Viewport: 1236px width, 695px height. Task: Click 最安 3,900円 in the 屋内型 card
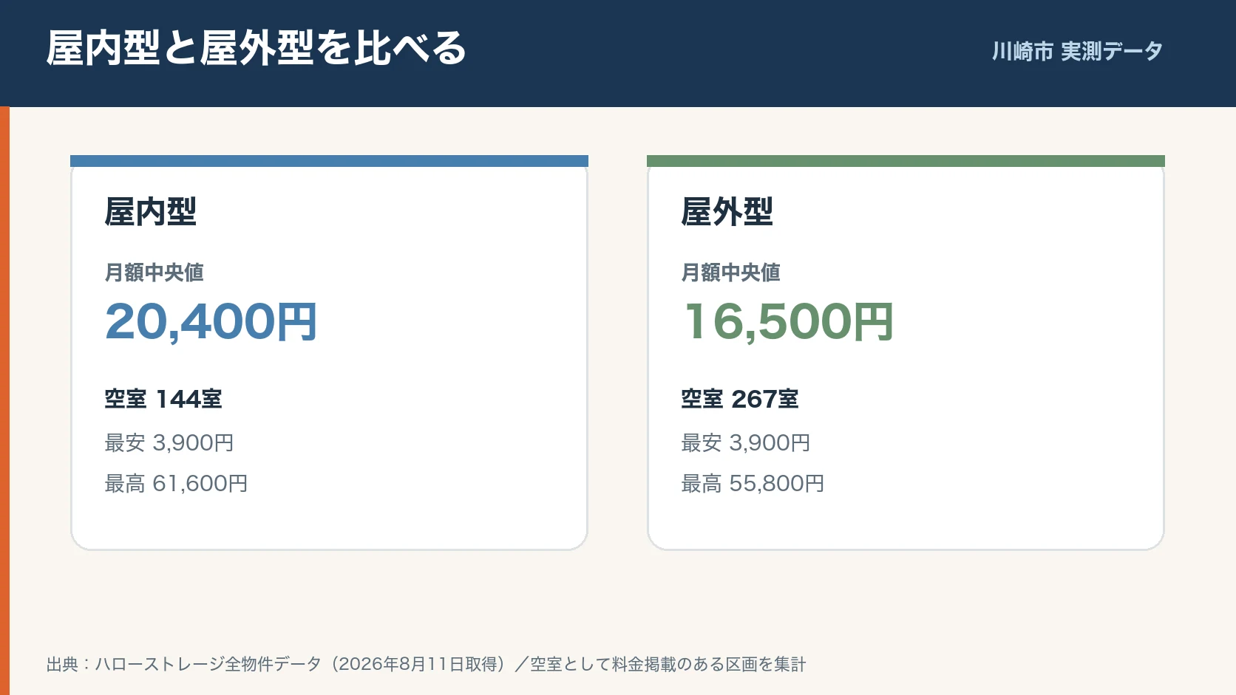[169, 442]
